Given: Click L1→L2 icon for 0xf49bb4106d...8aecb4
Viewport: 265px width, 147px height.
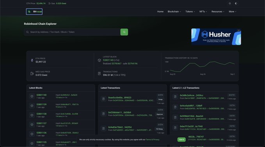Looking at the screenshot, I should pyautogui.click(x=175, y=117).
